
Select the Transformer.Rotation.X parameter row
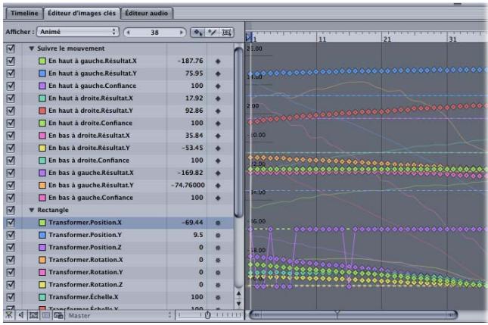118,260
